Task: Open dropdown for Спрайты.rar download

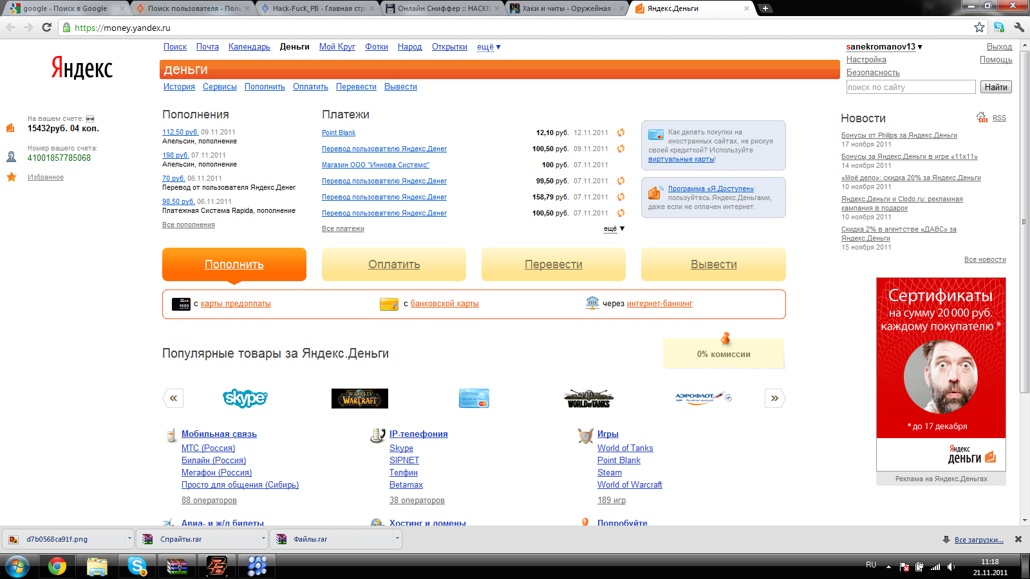Action: [263, 538]
